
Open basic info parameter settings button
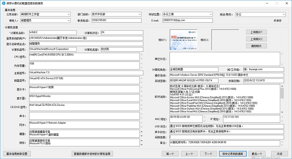pos(17,154)
